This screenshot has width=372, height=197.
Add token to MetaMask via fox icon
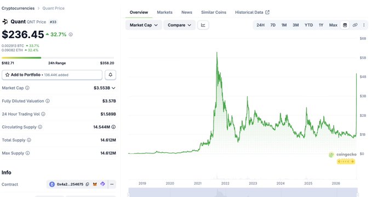coord(95,184)
